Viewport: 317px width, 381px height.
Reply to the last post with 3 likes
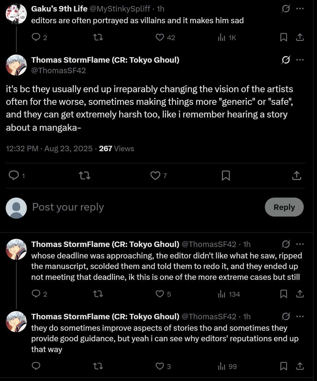click(36, 366)
